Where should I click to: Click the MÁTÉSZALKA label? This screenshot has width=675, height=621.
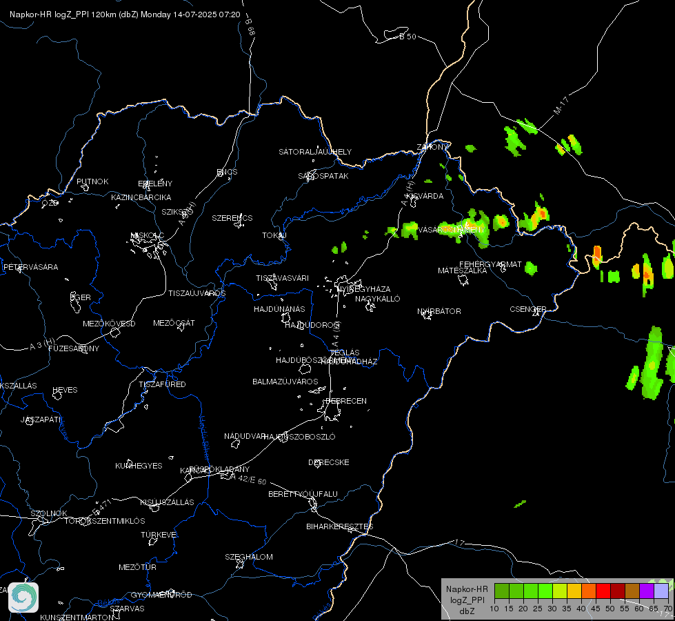click(x=463, y=270)
